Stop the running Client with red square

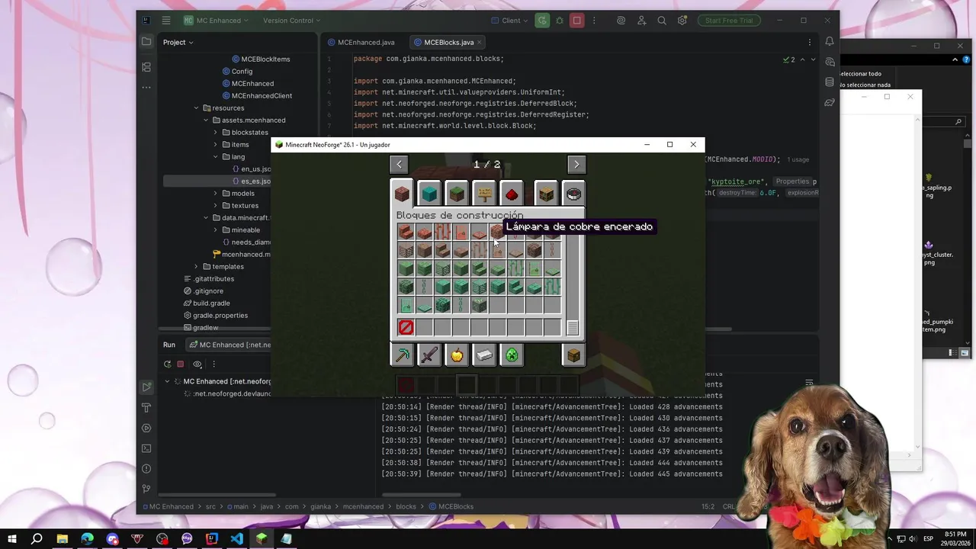577,21
